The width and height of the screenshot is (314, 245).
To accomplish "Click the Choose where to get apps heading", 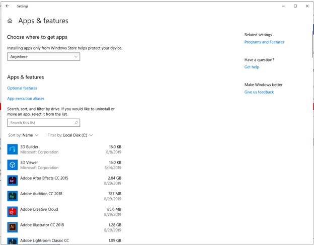I will pyautogui.click(x=37, y=37).
